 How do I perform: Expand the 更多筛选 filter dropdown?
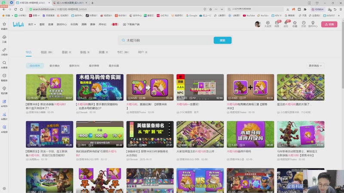pyautogui.click(x=315, y=66)
